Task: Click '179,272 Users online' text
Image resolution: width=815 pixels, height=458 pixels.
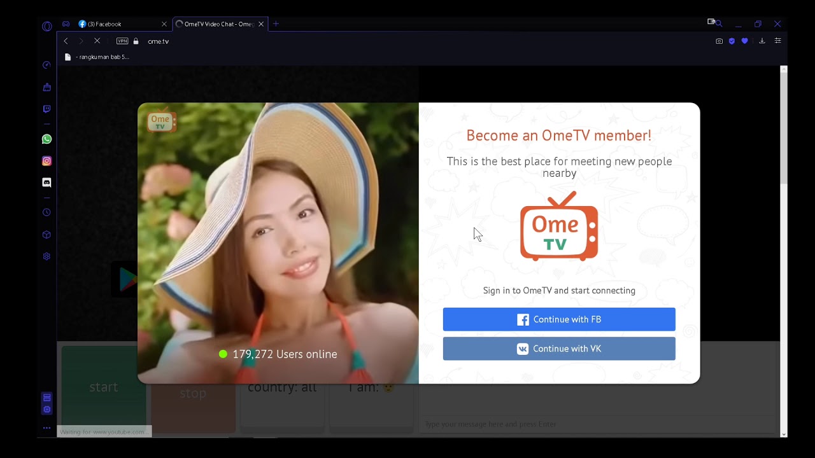Action: point(285,354)
